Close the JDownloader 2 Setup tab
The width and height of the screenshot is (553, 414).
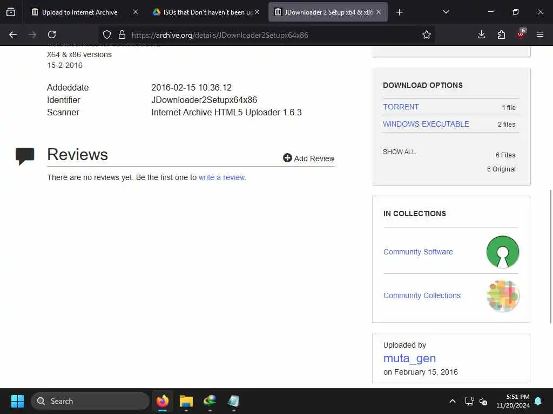(379, 12)
